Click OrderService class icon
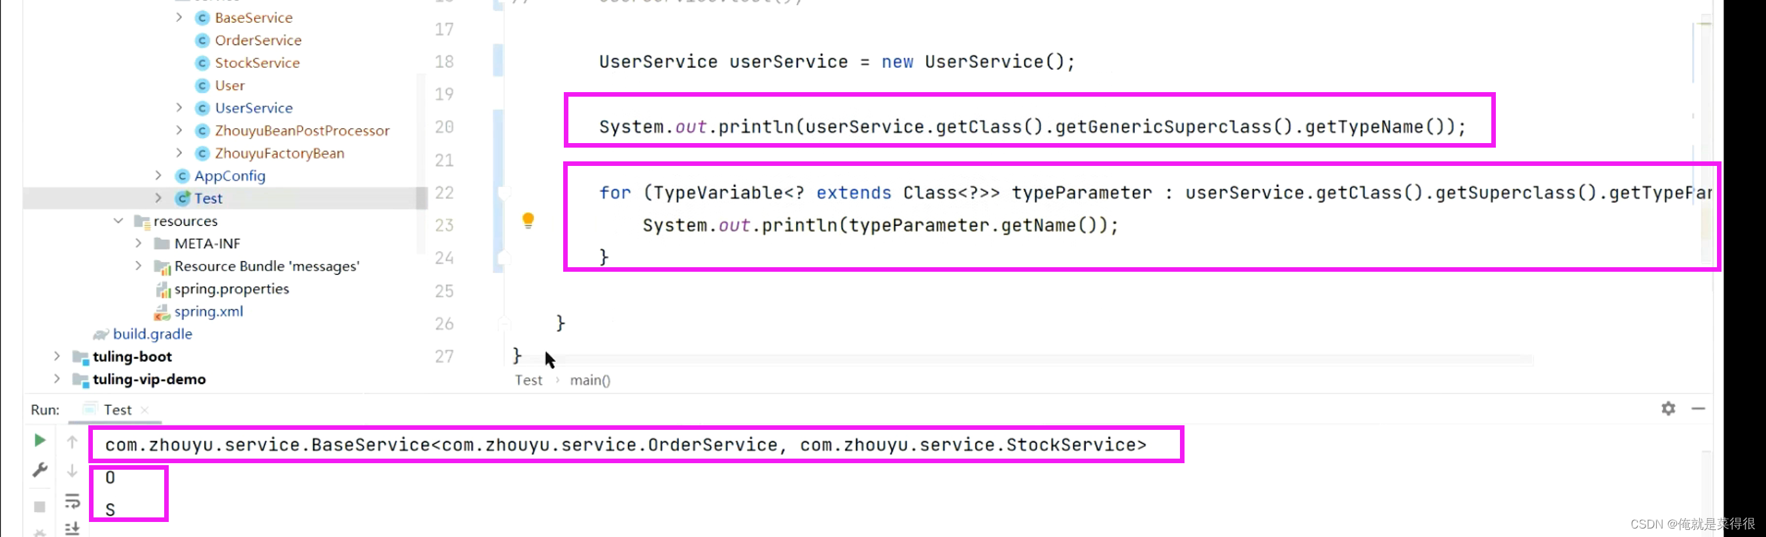 click(202, 41)
